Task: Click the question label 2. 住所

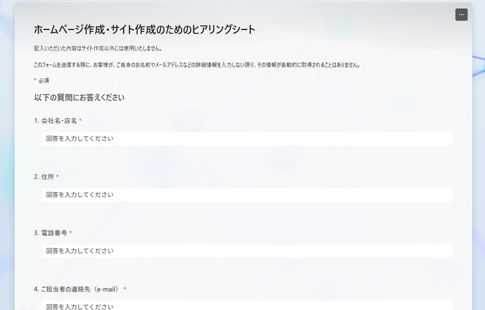Action: coord(46,176)
